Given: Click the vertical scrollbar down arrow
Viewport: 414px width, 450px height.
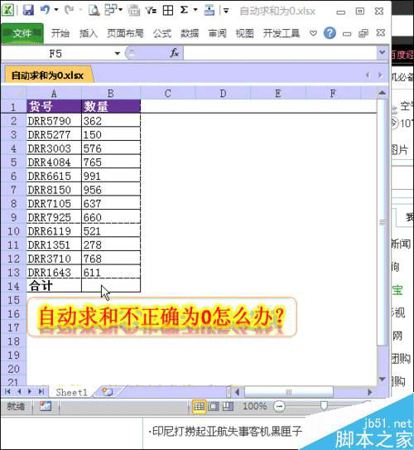Looking at the screenshot, I should [x=382, y=379].
